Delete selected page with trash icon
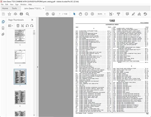 click(x=18, y=26)
